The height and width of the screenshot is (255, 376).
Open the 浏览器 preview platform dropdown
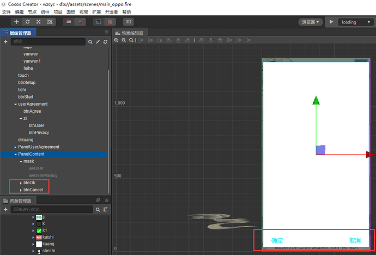coord(311,22)
